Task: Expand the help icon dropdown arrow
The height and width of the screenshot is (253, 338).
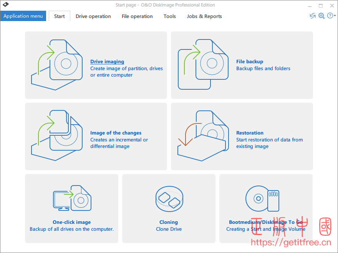Action: tap(335, 15)
